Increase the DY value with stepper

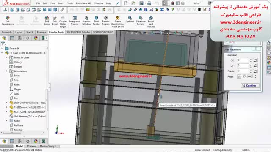tap(251, 65)
